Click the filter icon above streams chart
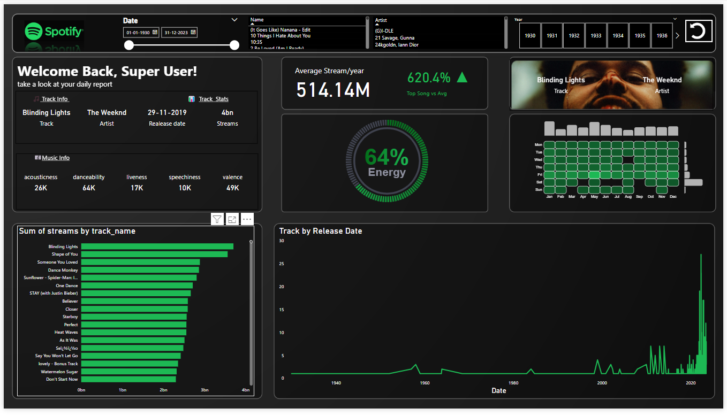Image resolution: width=727 pixels, height=416 pixels. point(217,219)
